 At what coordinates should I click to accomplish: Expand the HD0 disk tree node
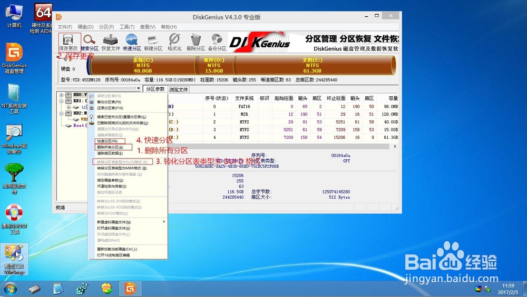point(62,95)
